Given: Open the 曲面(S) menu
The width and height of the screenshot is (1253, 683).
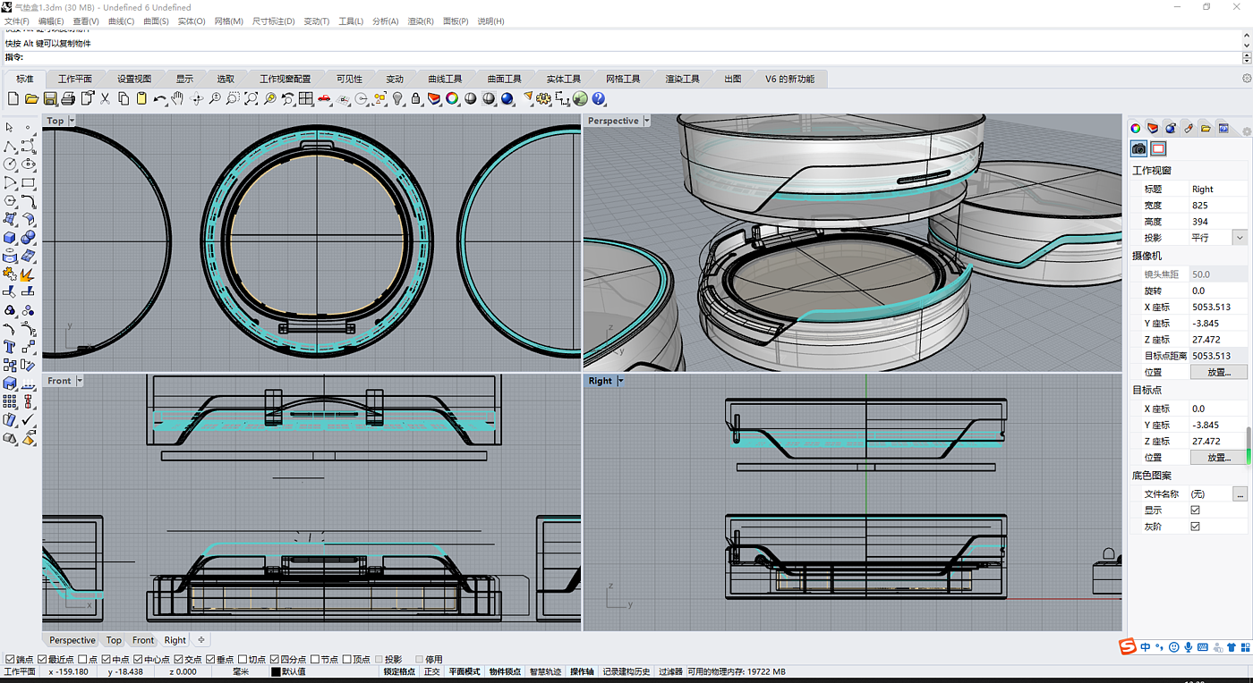Looking at the screenshot, I should tap(156, 21).
